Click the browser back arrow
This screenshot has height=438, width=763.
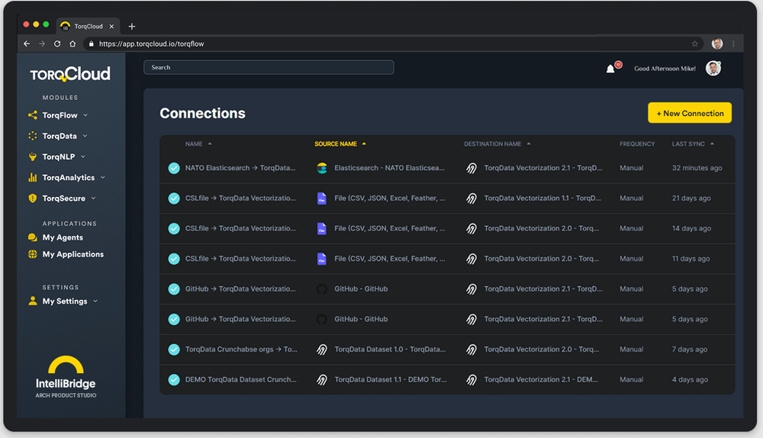(27, 43)
